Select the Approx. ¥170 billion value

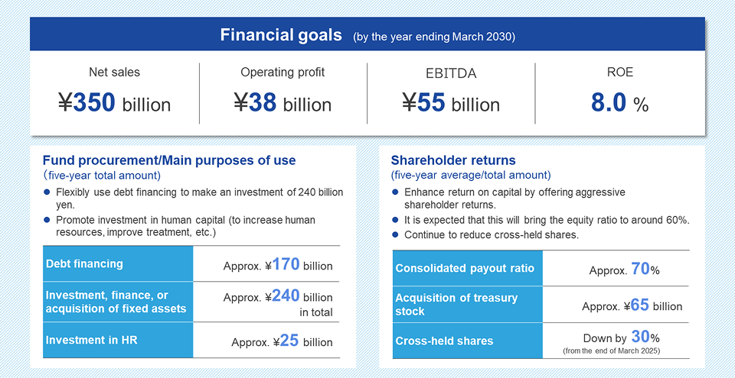click(278, 265)
